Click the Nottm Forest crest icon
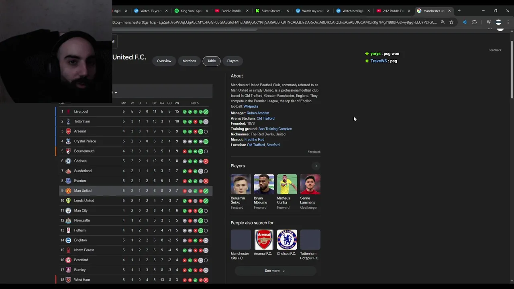This screenshot has width=514, height=289. click(68, 250)
